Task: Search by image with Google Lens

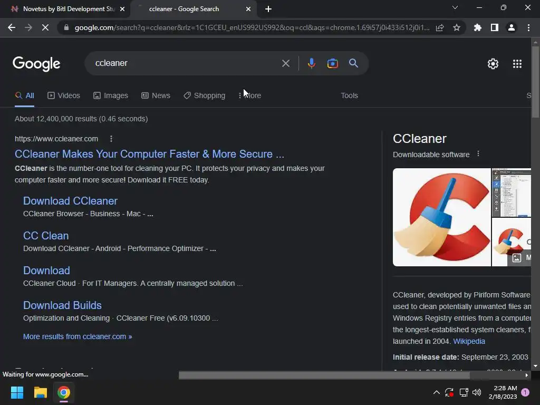Action: 333,63
